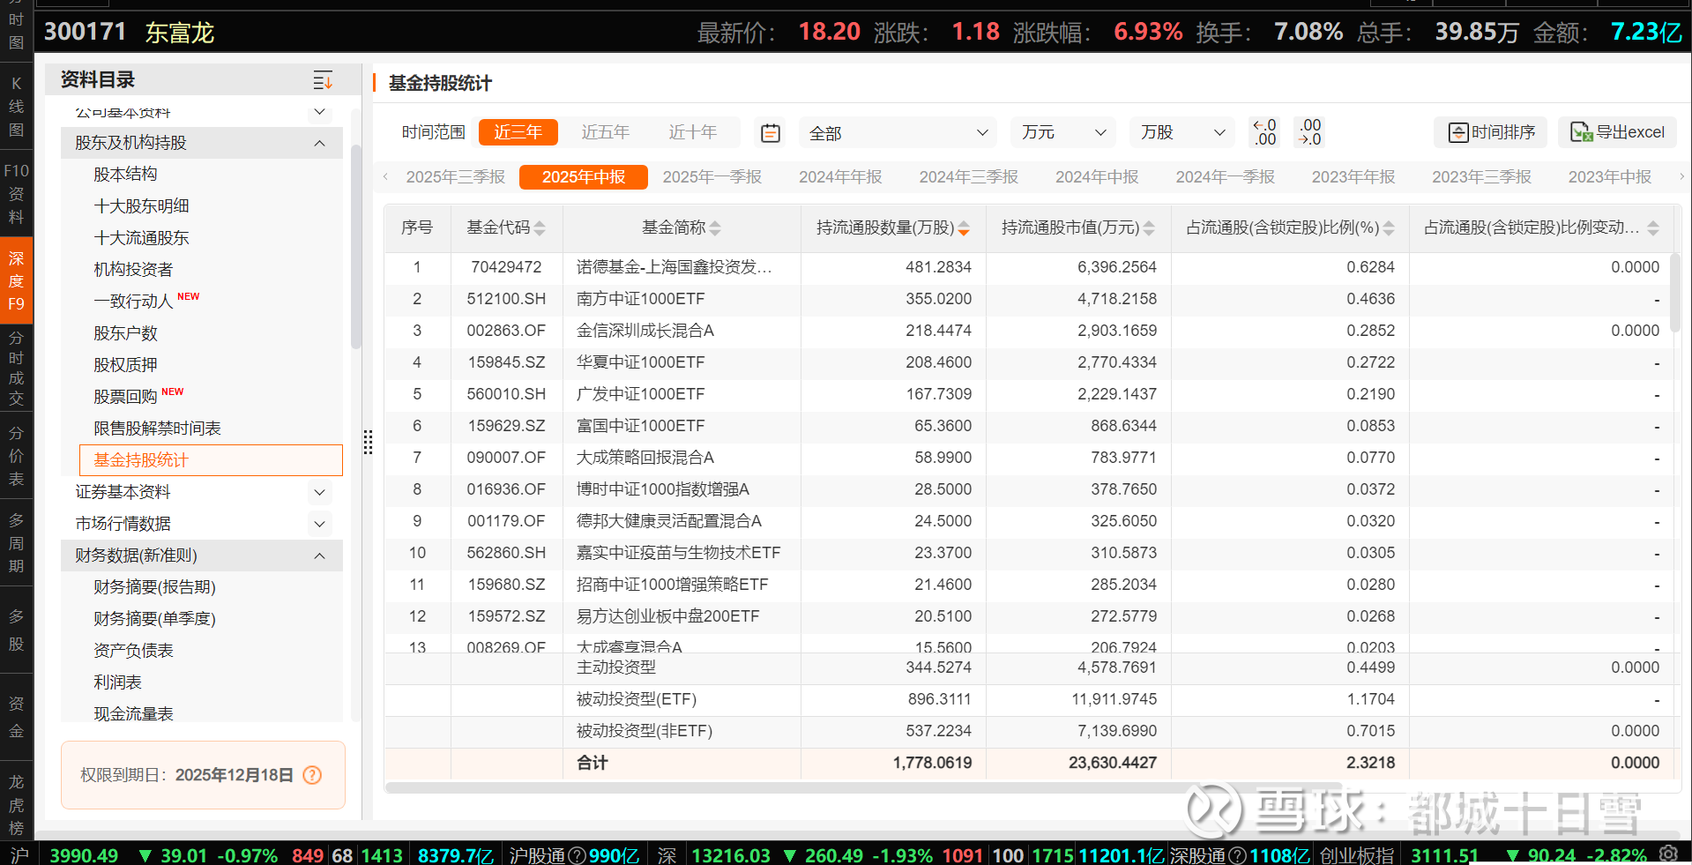The height and width of the screenshot is (865, 1692).
Task: Sort by 占流通股比例变动 column arrows
Action: [x=1653, y=228]
